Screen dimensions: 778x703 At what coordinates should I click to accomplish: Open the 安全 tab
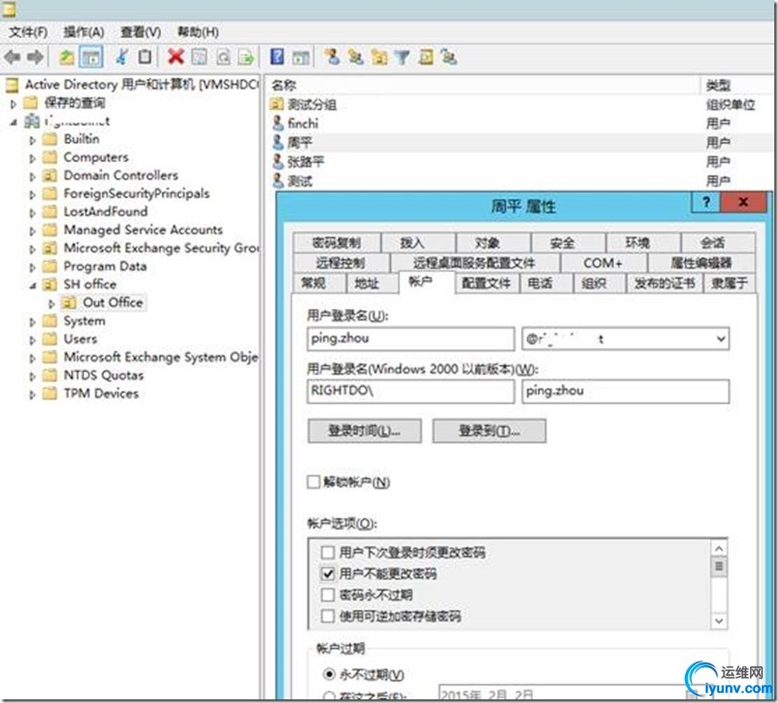click(567, 243)
